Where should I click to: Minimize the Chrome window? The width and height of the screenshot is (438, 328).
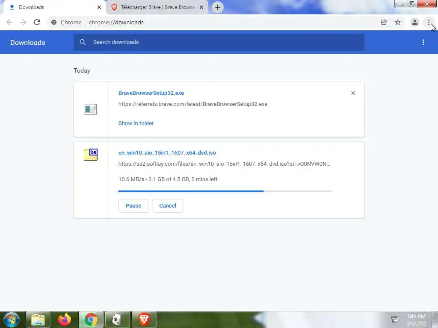coord(400,4)
